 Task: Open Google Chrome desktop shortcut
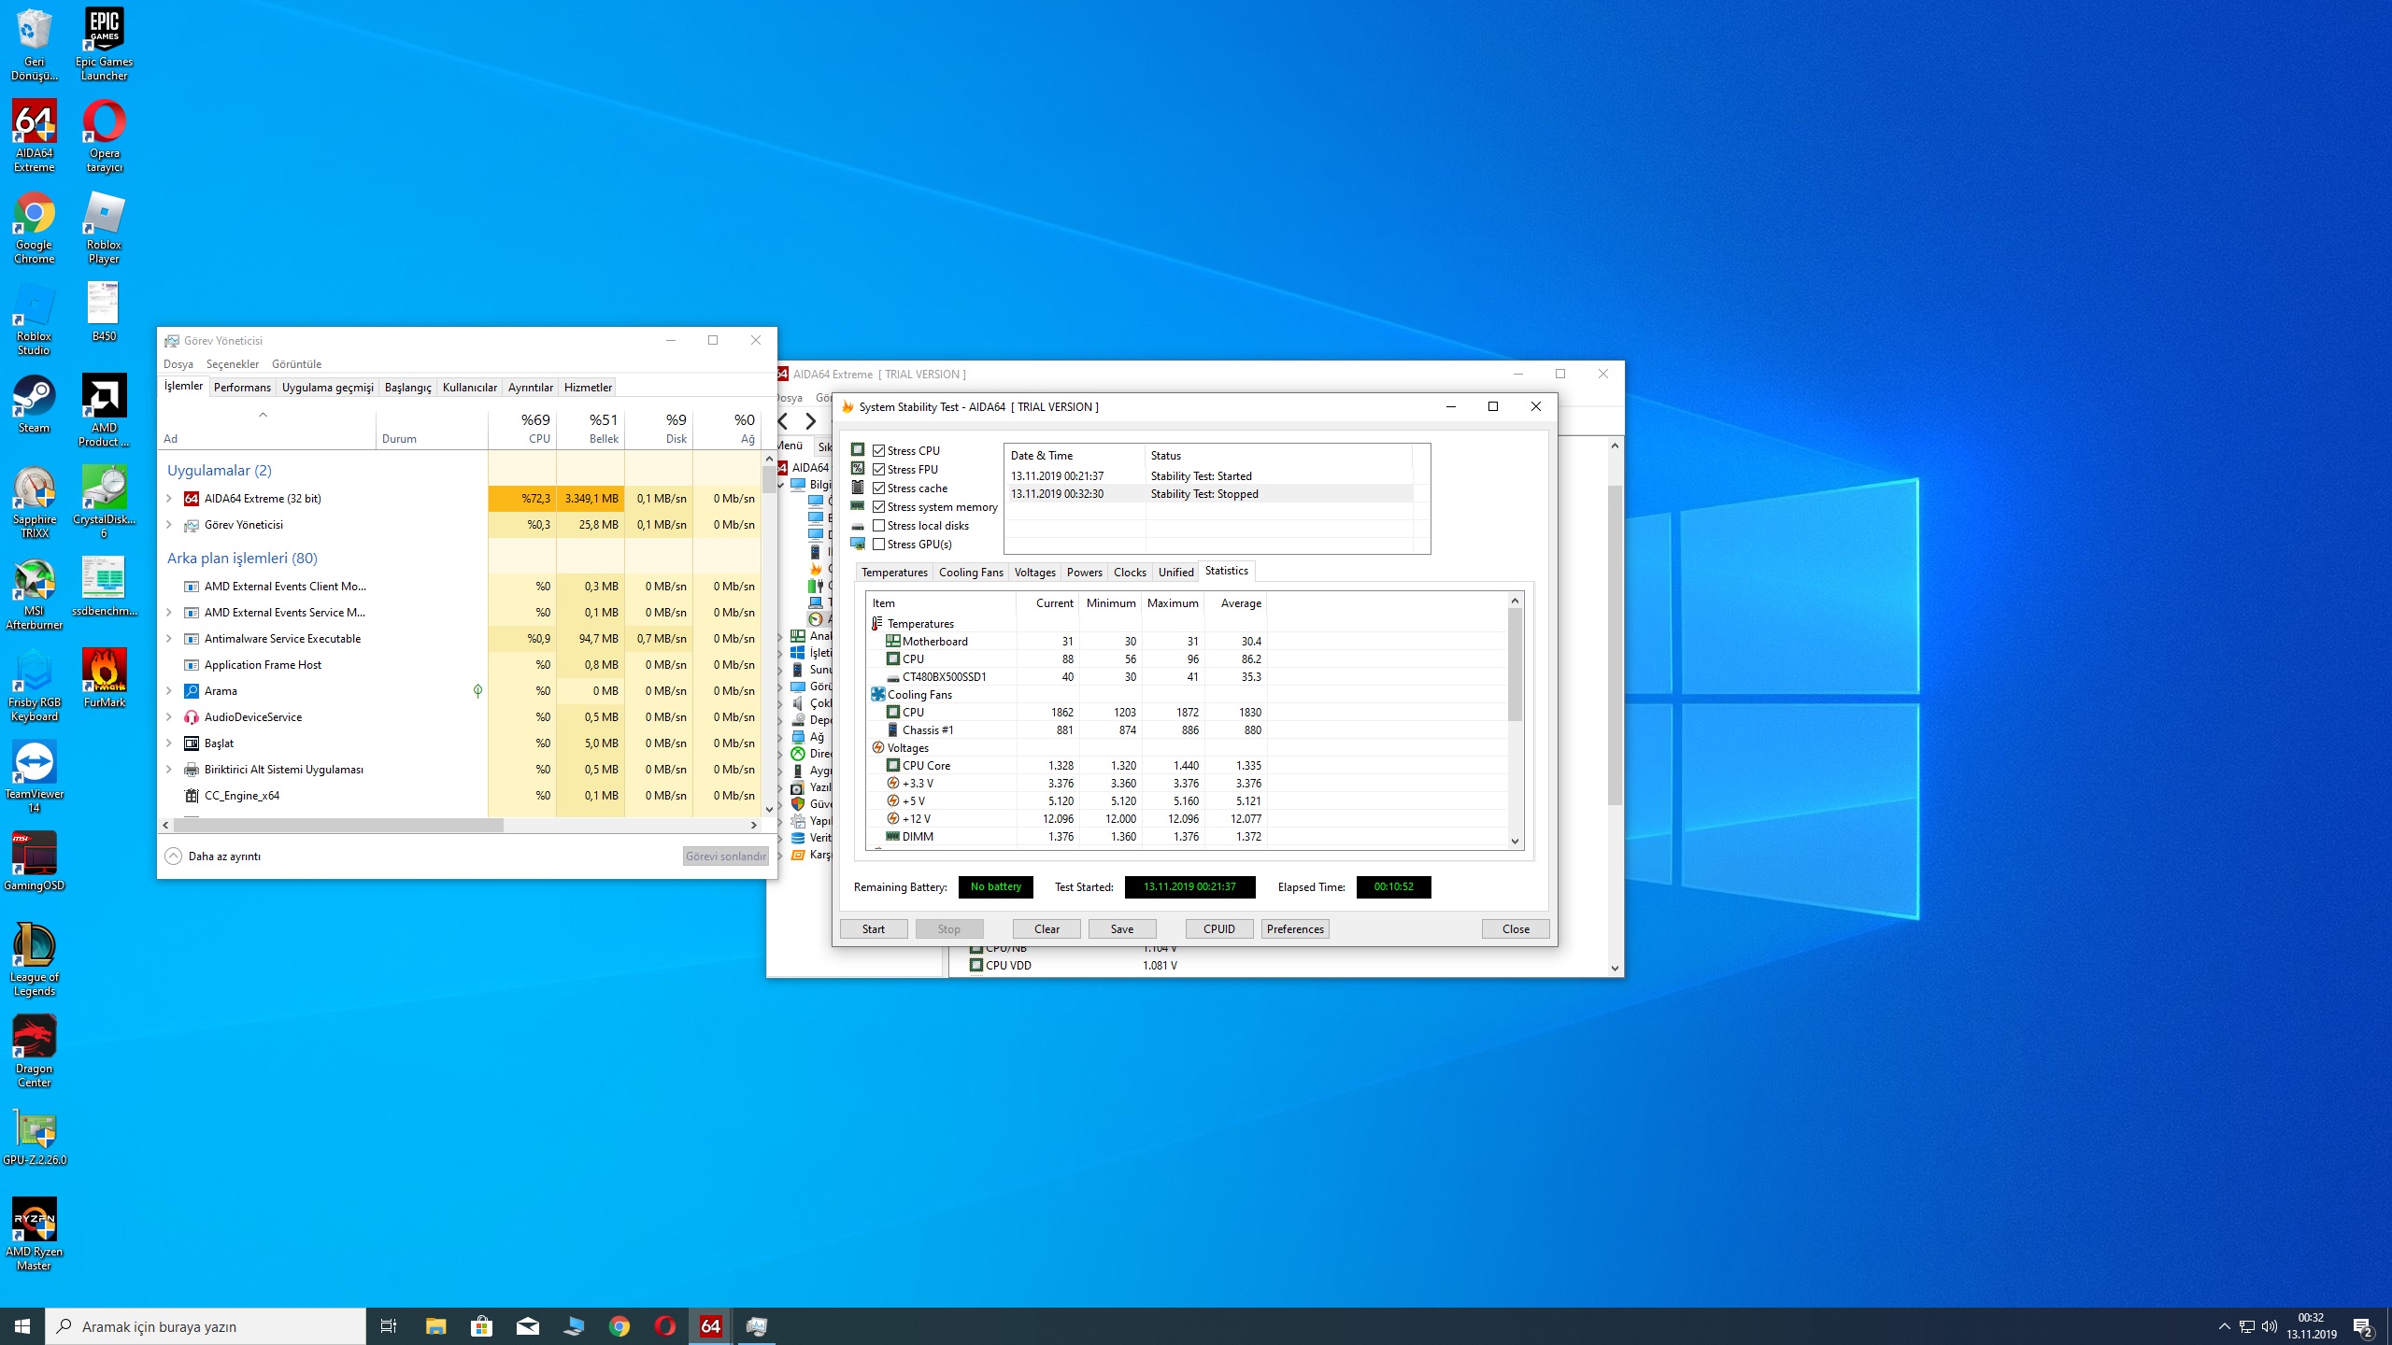(35, 228)
